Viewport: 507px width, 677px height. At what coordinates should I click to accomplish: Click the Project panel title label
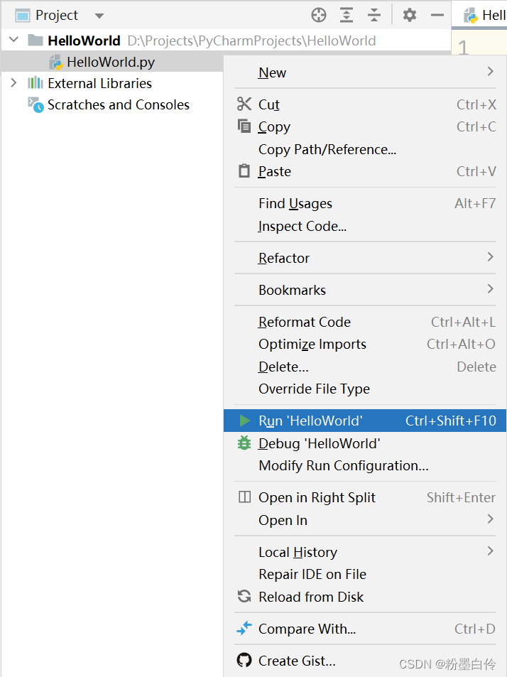pyautogui.click(x=57, y=15)
